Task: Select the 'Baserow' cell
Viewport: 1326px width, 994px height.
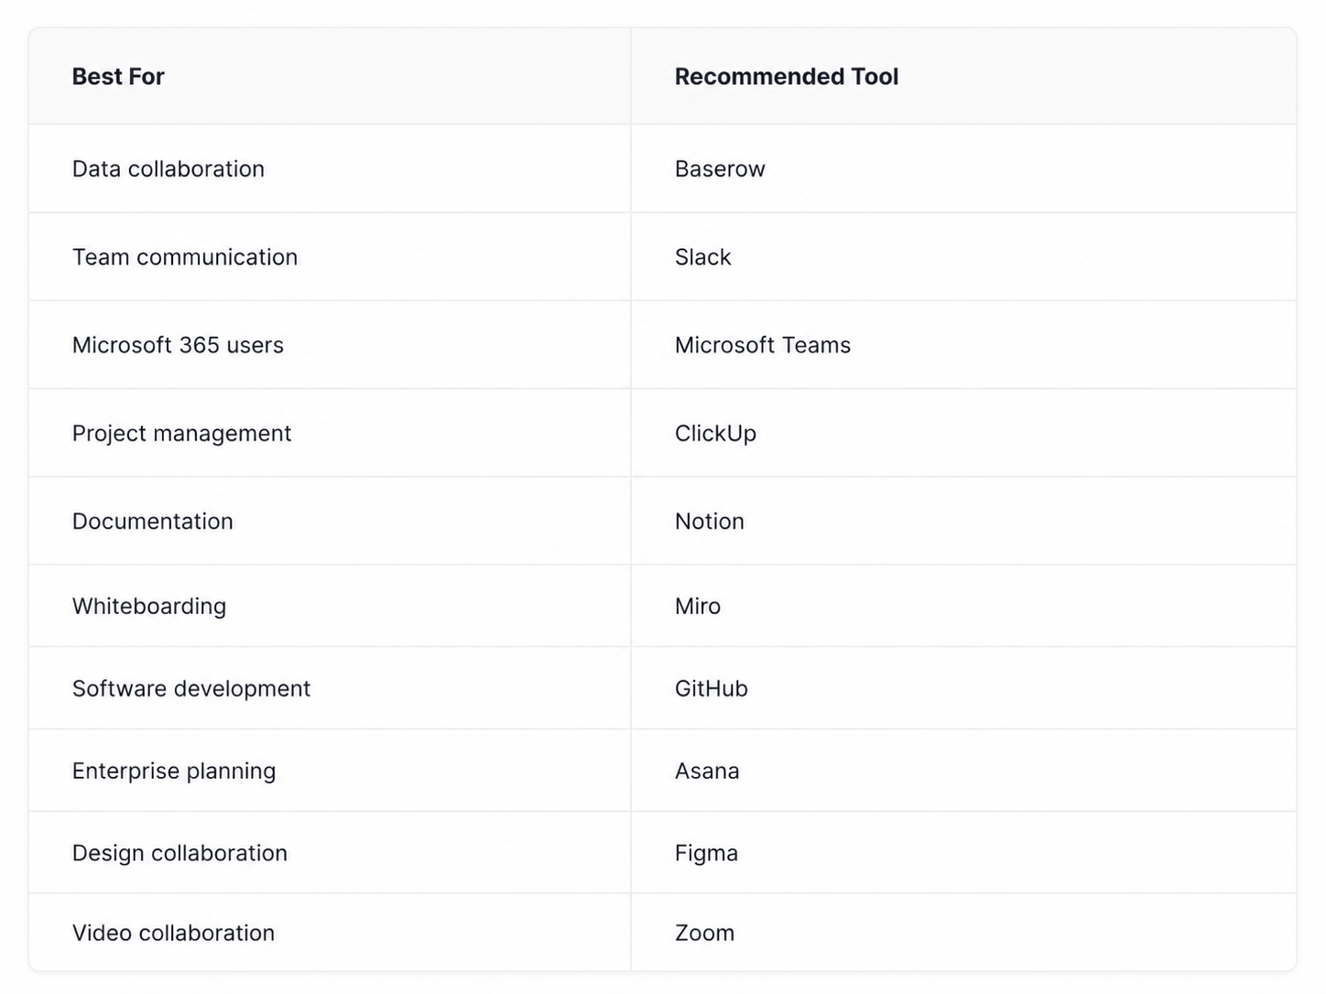Action: (963, 169)
